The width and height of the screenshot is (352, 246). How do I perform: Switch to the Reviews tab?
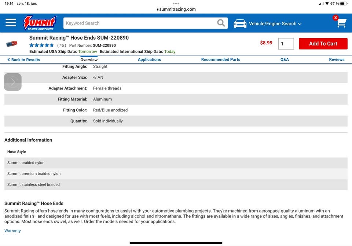[337, 59]
